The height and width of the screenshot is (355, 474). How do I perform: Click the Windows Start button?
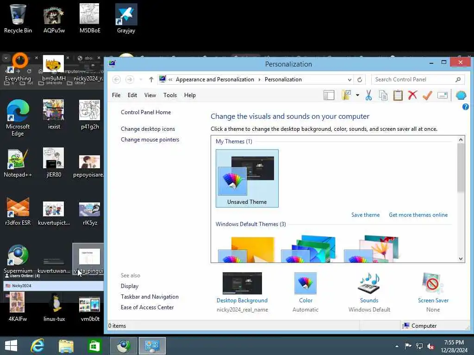(11, 346)
